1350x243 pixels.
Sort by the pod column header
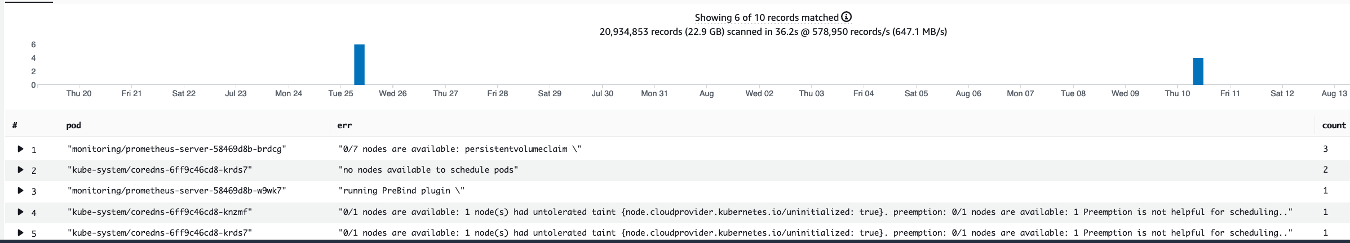click(73, 125)
